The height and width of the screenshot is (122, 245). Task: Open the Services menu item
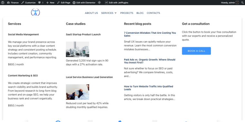[x=107, y=13]
